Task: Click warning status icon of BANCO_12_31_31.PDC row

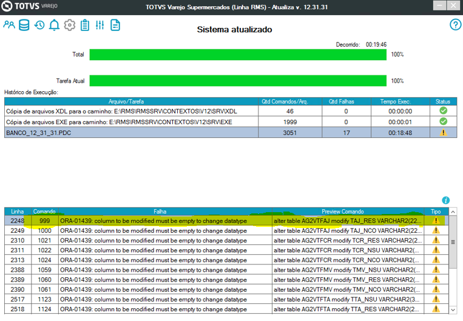Action: pos(443,133)
